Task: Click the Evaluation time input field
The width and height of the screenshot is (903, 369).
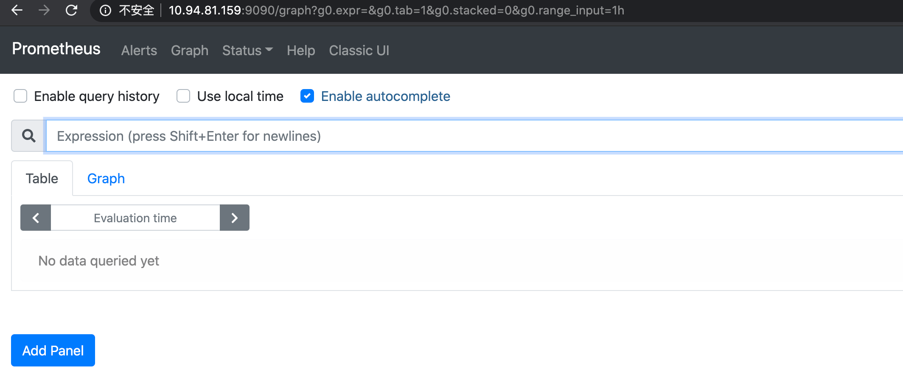Action: point(135,218)
